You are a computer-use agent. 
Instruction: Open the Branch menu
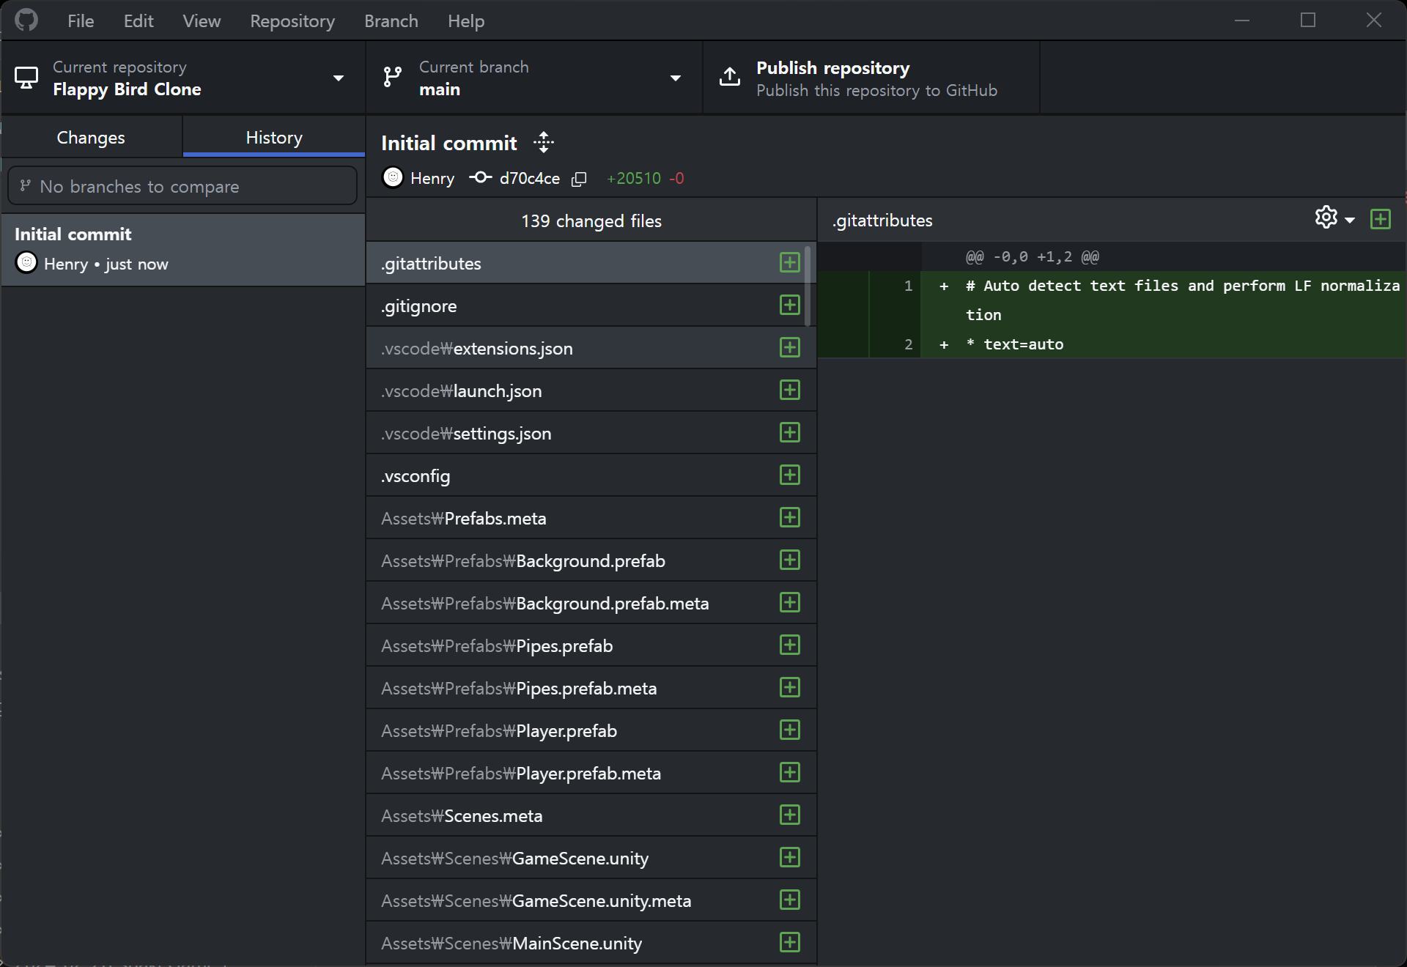click(x=391, y=21)
